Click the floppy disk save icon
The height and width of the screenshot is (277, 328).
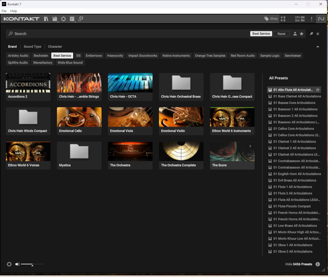pyautogui.click(x=55, y=19)
